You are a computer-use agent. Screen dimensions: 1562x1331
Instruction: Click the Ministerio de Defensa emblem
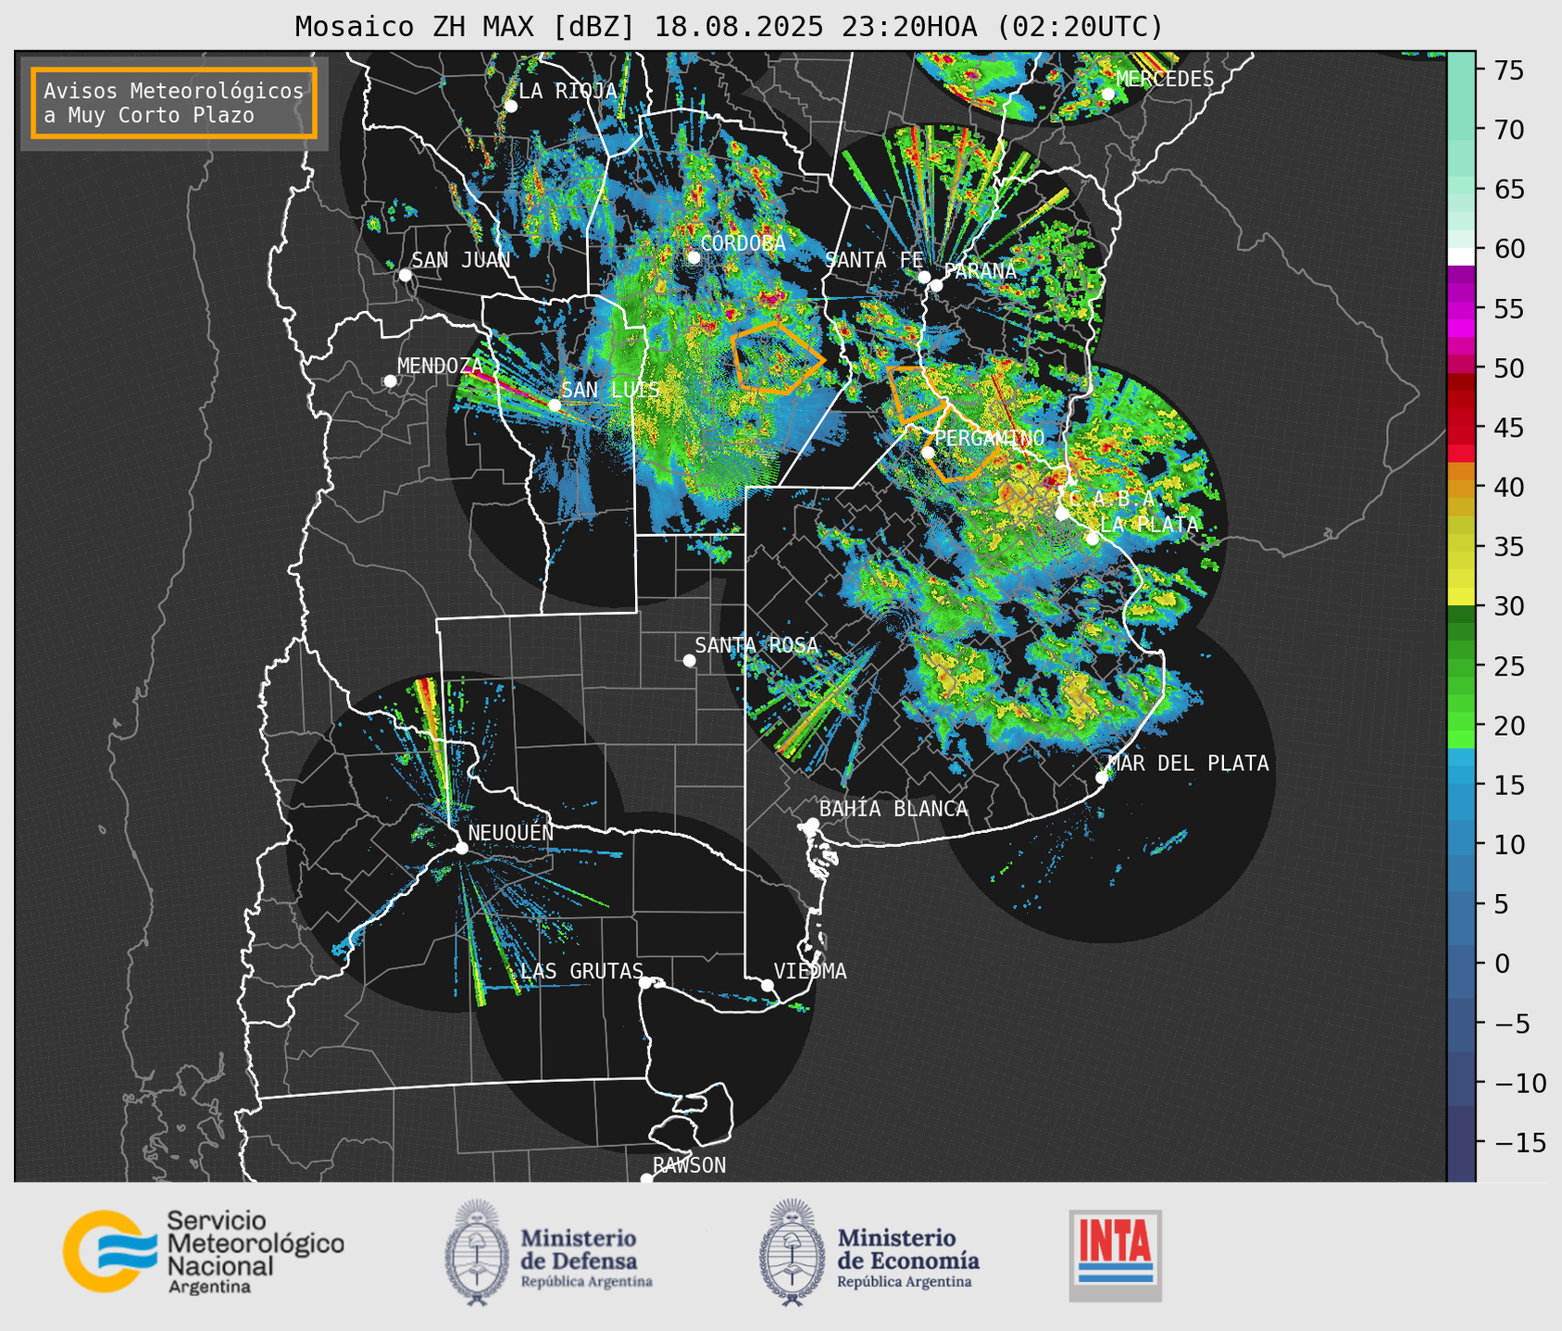click(x=476, y=1252)
